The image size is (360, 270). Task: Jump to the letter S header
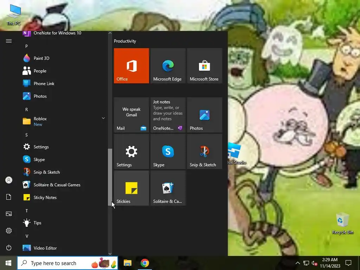coord(26,135)
